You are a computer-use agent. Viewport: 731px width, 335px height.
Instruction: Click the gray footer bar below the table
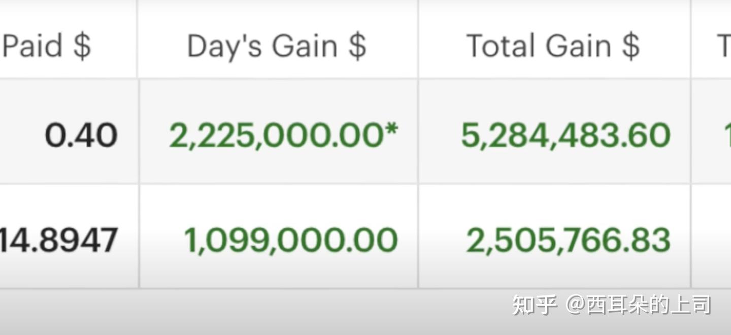click(254, 312)
